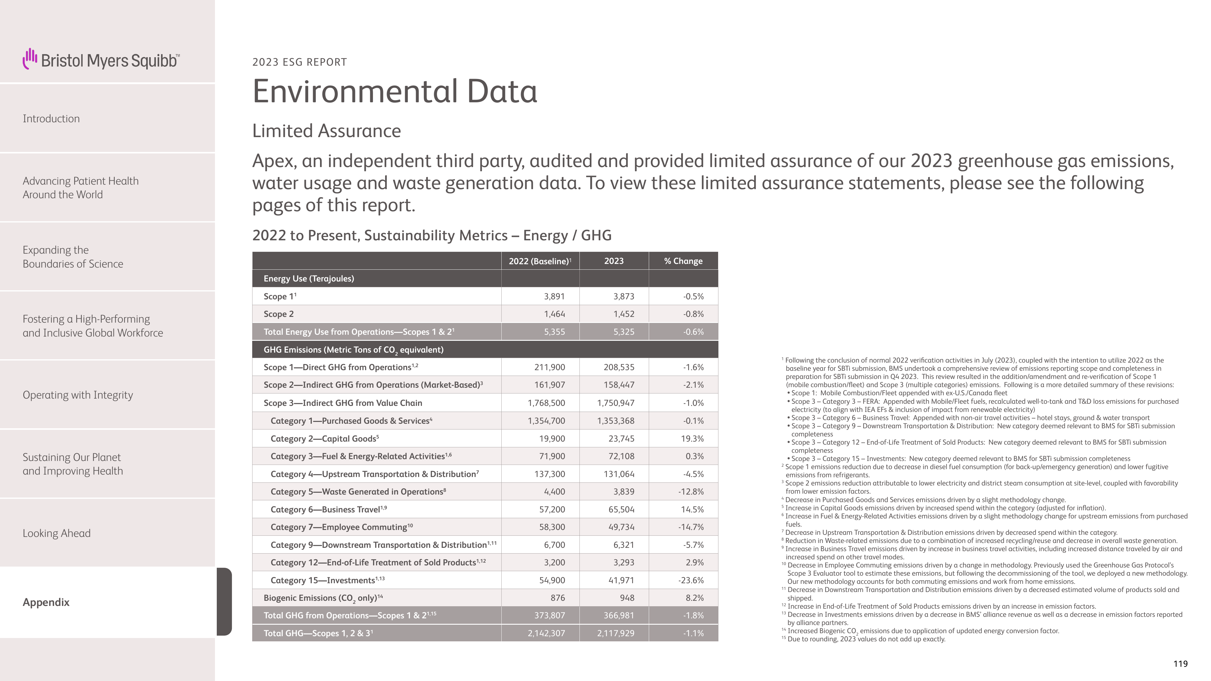Select Category 6—Business Travel row label
Image resolution: width=1211 pixels, height=681 pixels.
click(328, 509)
